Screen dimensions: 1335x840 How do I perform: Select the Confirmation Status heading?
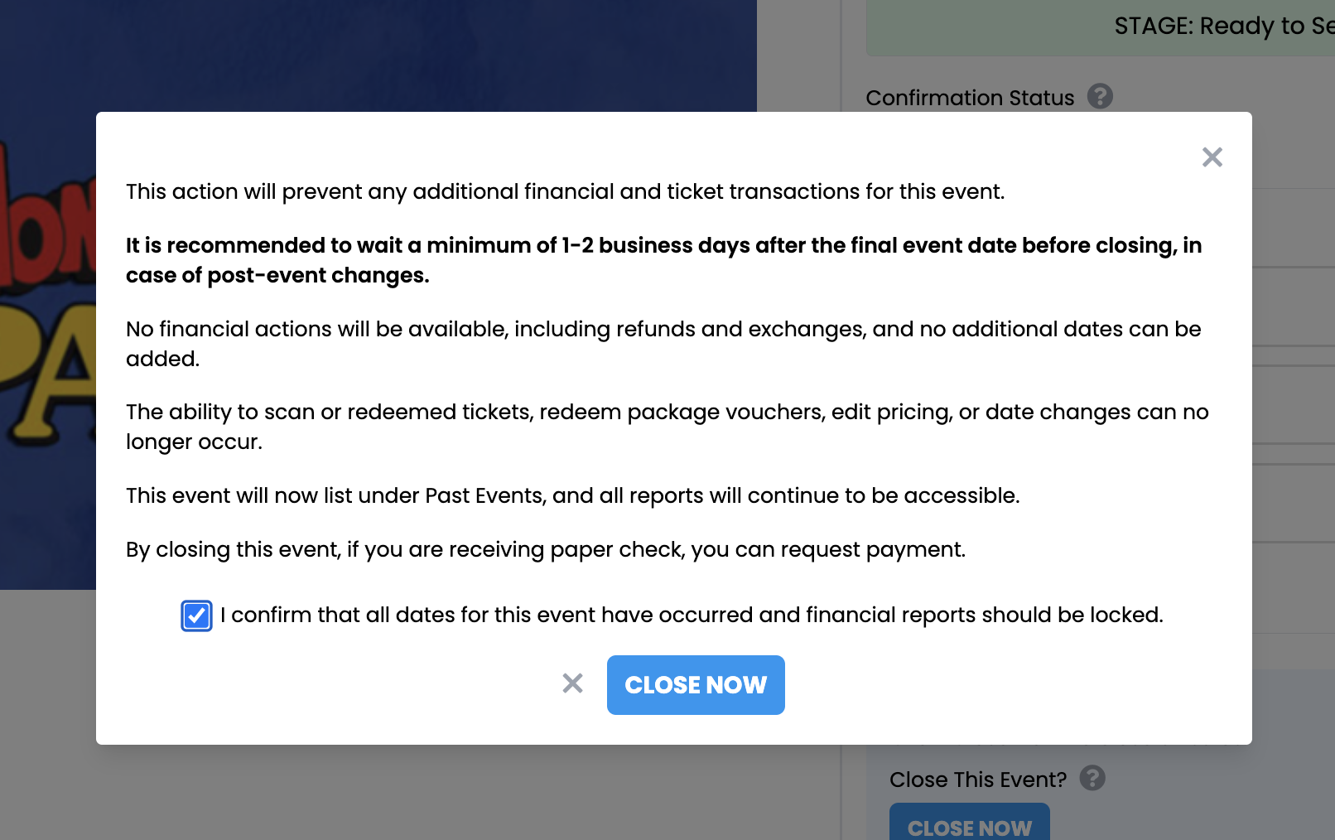970,98
